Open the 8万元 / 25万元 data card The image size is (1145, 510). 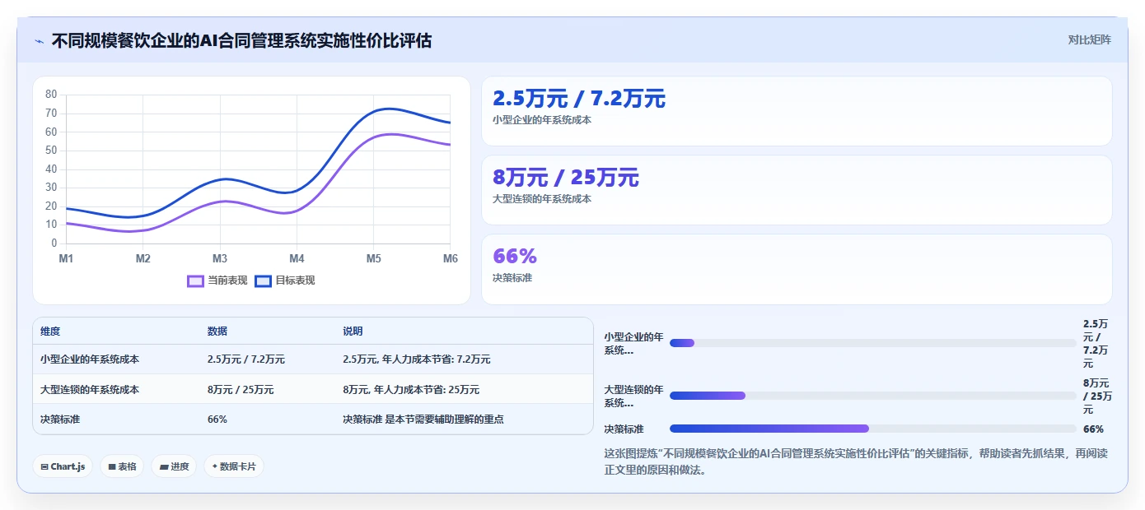797,190
